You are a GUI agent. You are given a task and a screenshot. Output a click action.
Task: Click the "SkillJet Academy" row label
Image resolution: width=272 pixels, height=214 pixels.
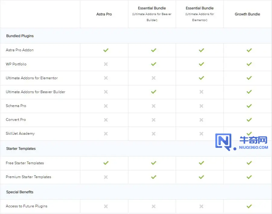click(x=20, y=134)
